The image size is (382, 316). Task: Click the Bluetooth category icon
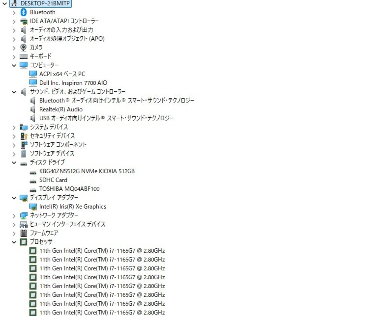[x=24, y=12]
